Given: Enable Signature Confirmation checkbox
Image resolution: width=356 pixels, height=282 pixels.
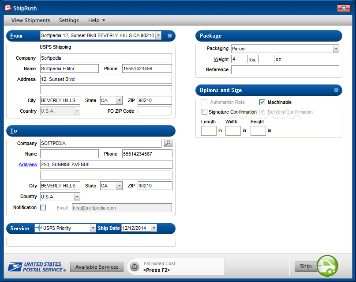Looking at the screenshot, I should point(204,112).
